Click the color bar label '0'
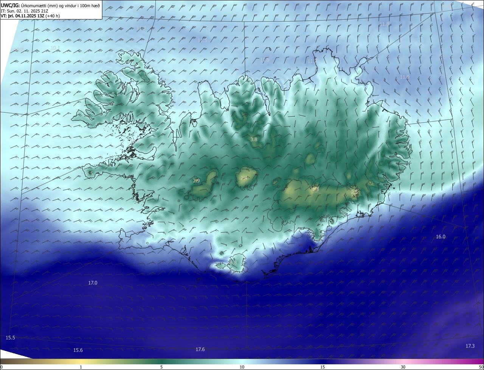 point(2,367)
